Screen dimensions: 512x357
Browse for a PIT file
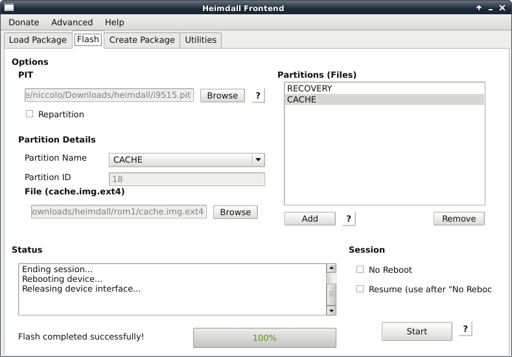(222, 96)
